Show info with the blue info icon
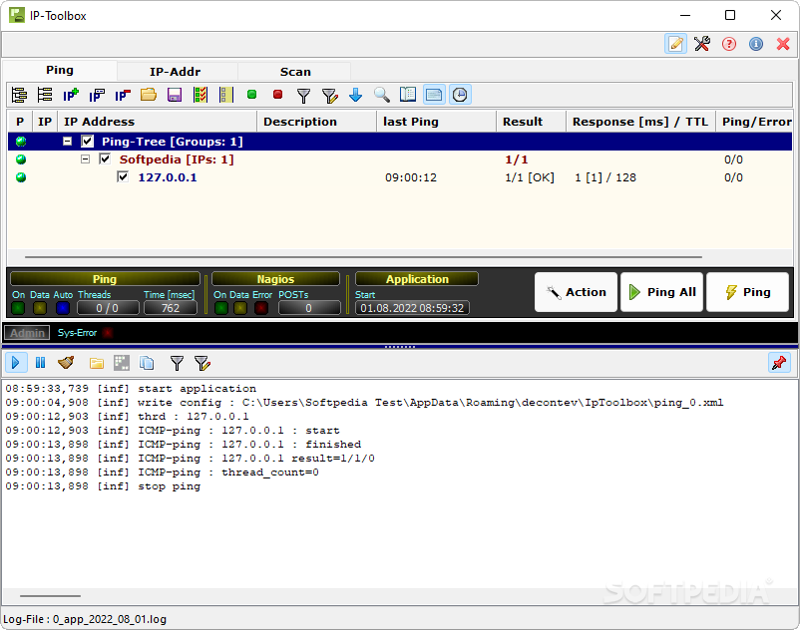 pos(756,44)
